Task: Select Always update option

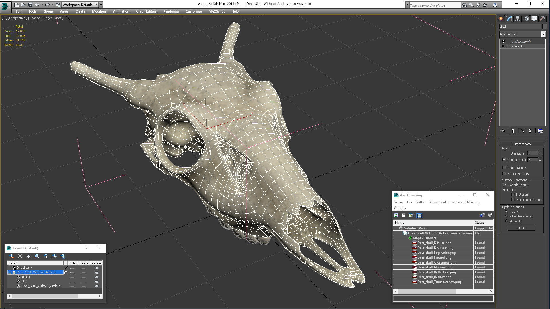Action: tap(506, 212)
